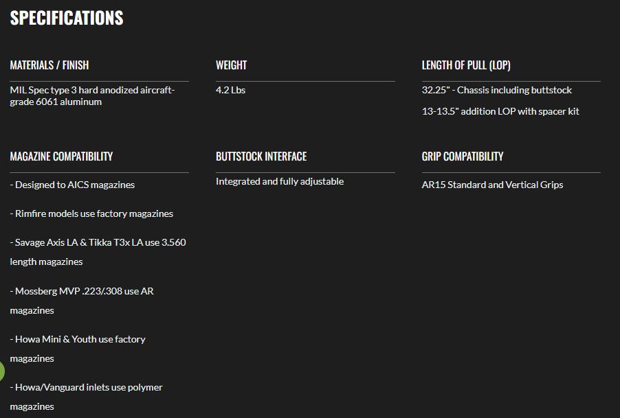Click the SPECIFICATIONS page heading
Viewport: 620px width, 418px height.
pyautogui.click(x=67, y=18)
